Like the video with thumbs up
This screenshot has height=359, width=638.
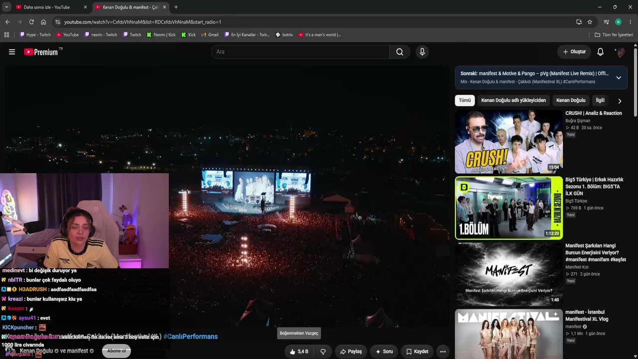[x=299, y=352]
